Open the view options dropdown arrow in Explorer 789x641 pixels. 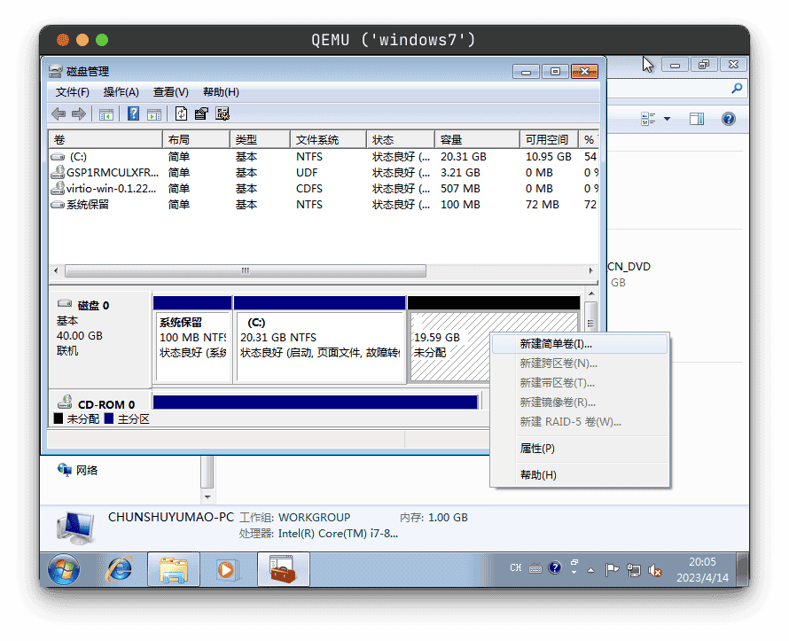[668, 119]
